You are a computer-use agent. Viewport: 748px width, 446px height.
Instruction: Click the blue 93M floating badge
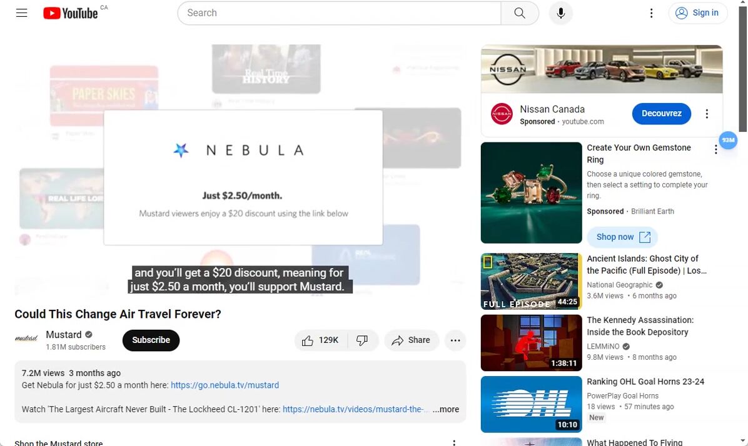coord(728,140)
